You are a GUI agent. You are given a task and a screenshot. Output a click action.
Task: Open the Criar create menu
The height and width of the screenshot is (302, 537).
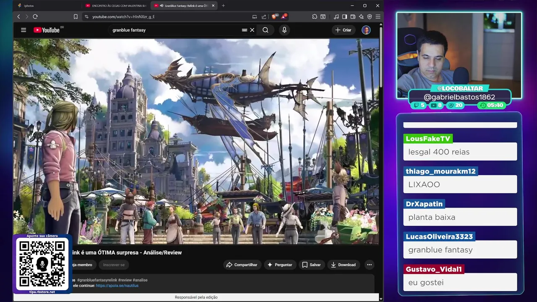343,30
